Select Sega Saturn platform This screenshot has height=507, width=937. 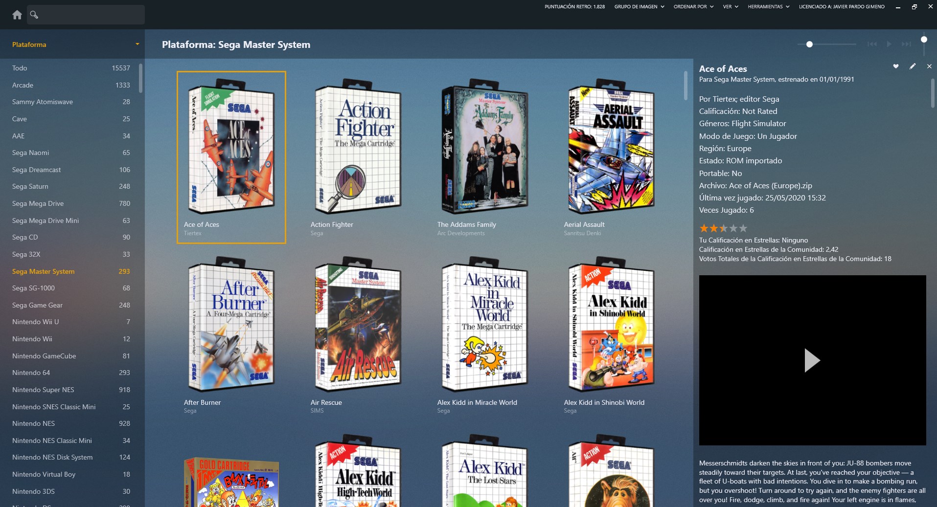71,186
